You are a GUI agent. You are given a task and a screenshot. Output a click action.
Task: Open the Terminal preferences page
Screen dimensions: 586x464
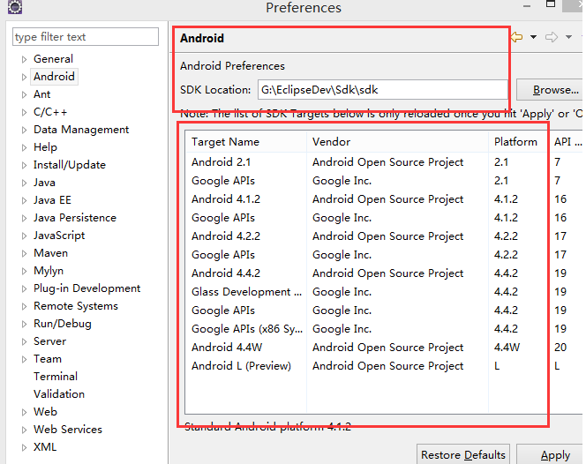(56, 377)
